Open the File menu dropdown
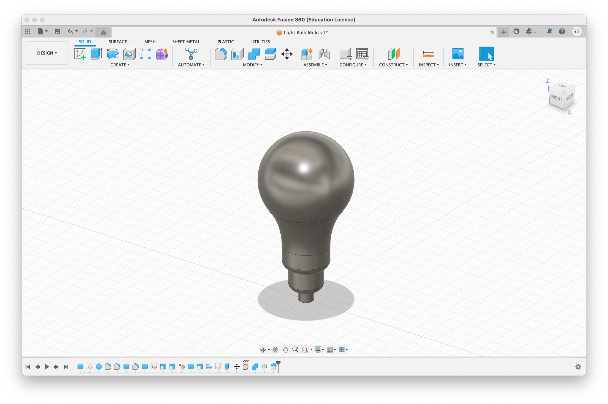Viewport: 608px width, 404px height. pos(42,31)
